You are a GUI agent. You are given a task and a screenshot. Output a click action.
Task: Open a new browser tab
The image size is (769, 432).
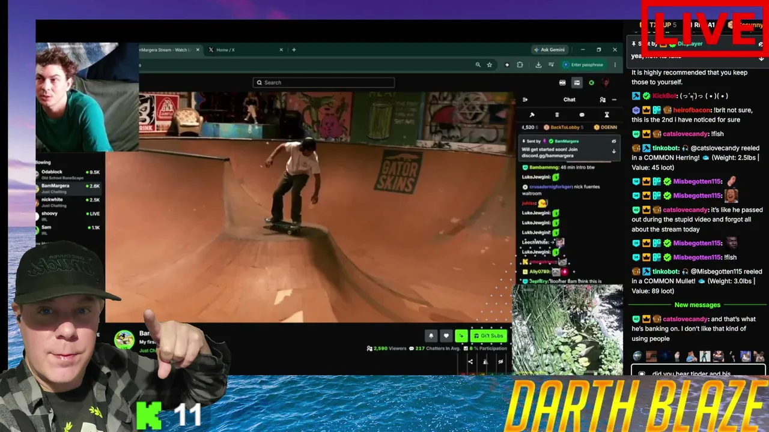tap(294, 50)
